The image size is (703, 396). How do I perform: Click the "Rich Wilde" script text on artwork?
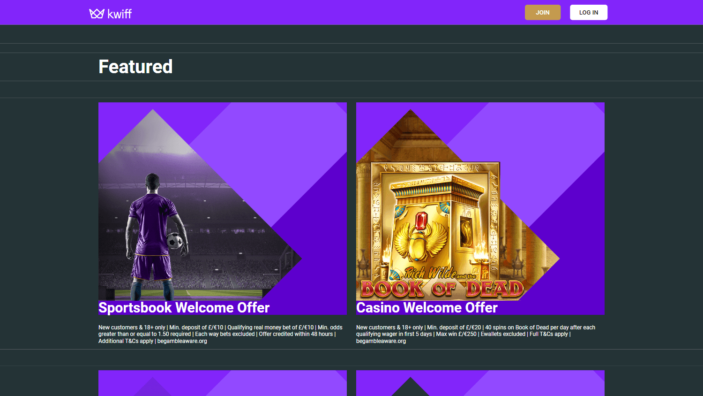[430, 272]
